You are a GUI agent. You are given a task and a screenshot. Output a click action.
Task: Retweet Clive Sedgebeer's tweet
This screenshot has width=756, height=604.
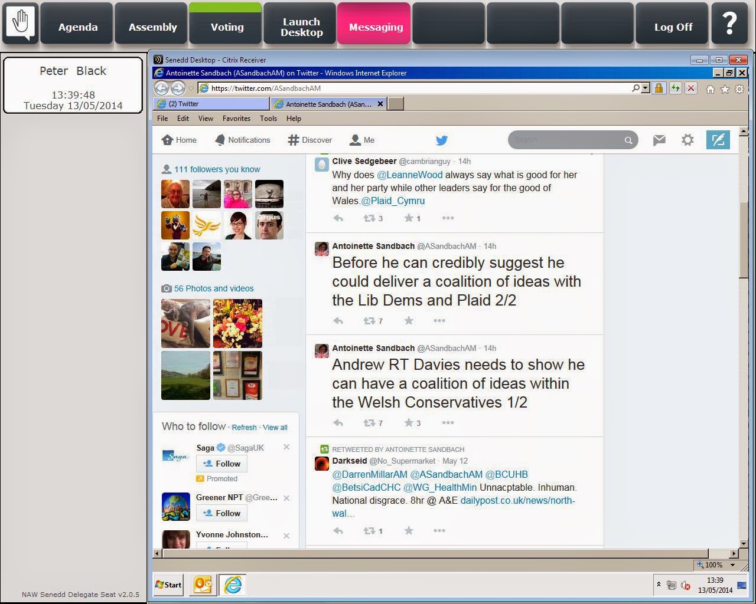[x=369, y=218]
